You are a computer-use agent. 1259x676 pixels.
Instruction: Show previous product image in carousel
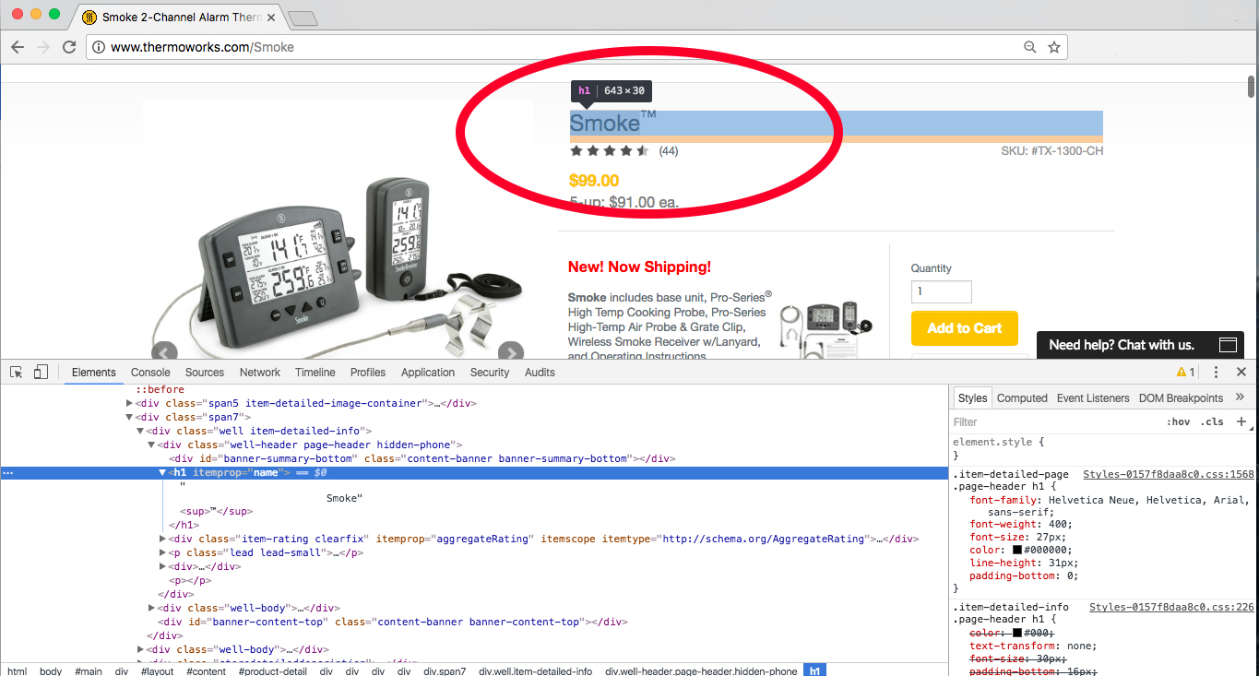[x=164, y=352]
